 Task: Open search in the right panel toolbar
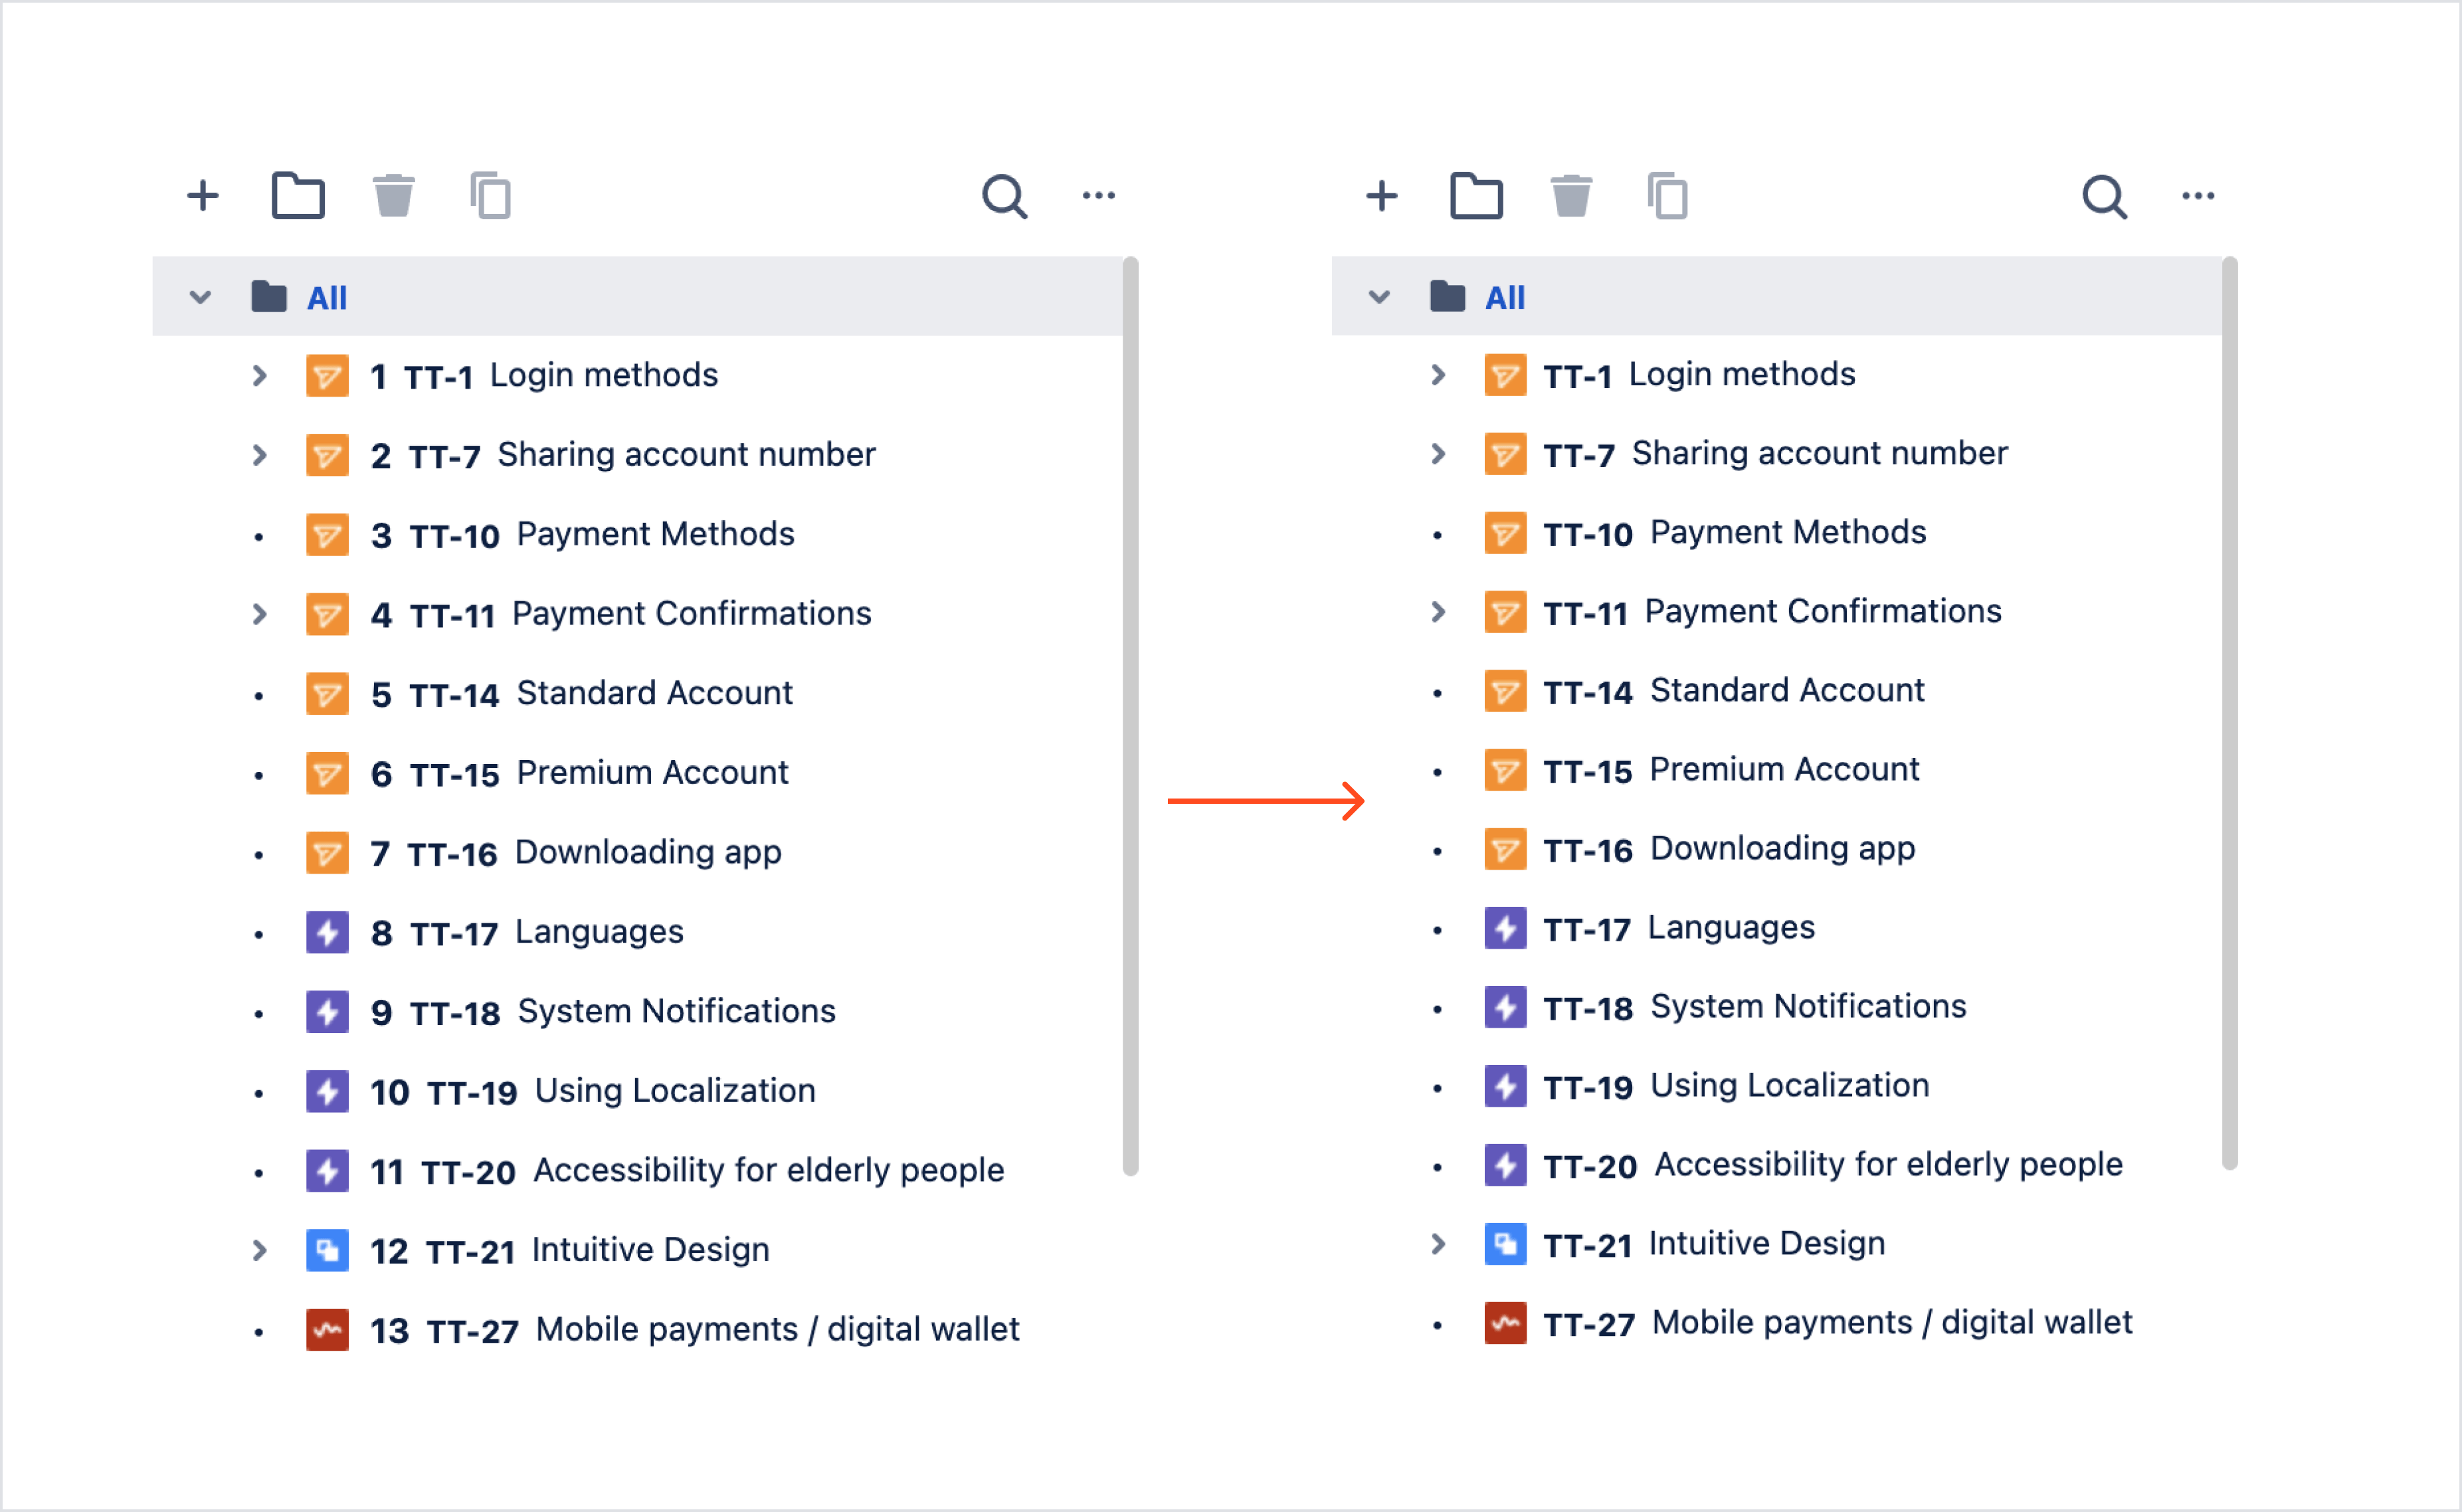(2104, 196)
